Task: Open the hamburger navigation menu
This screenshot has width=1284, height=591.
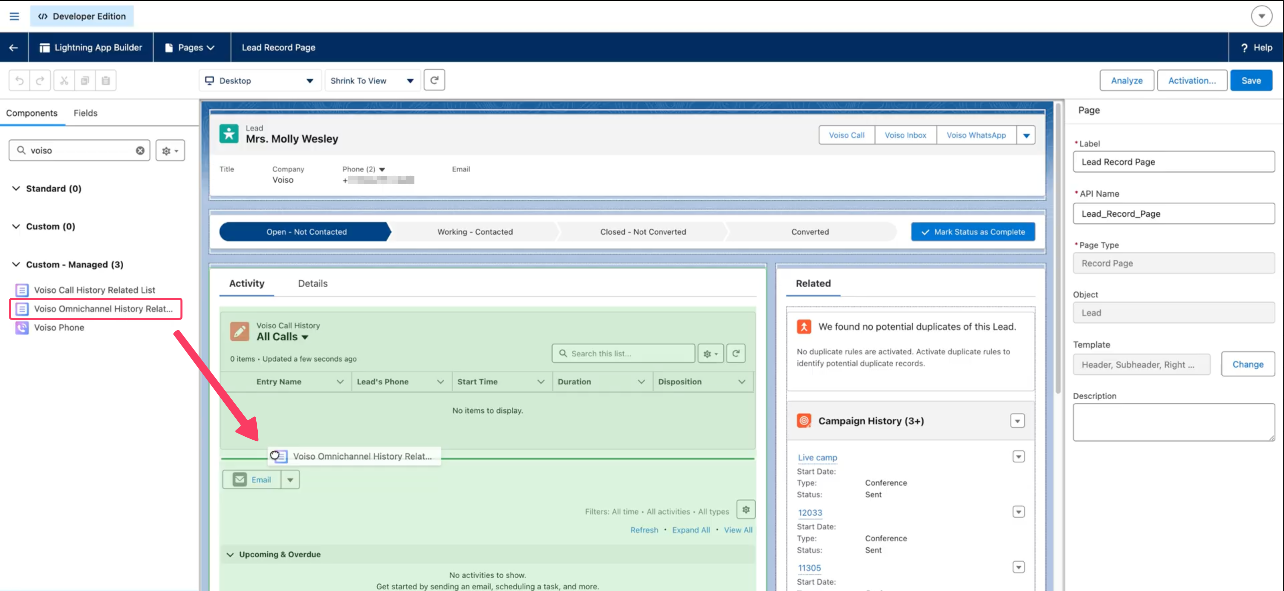Action: click(14, 16)
